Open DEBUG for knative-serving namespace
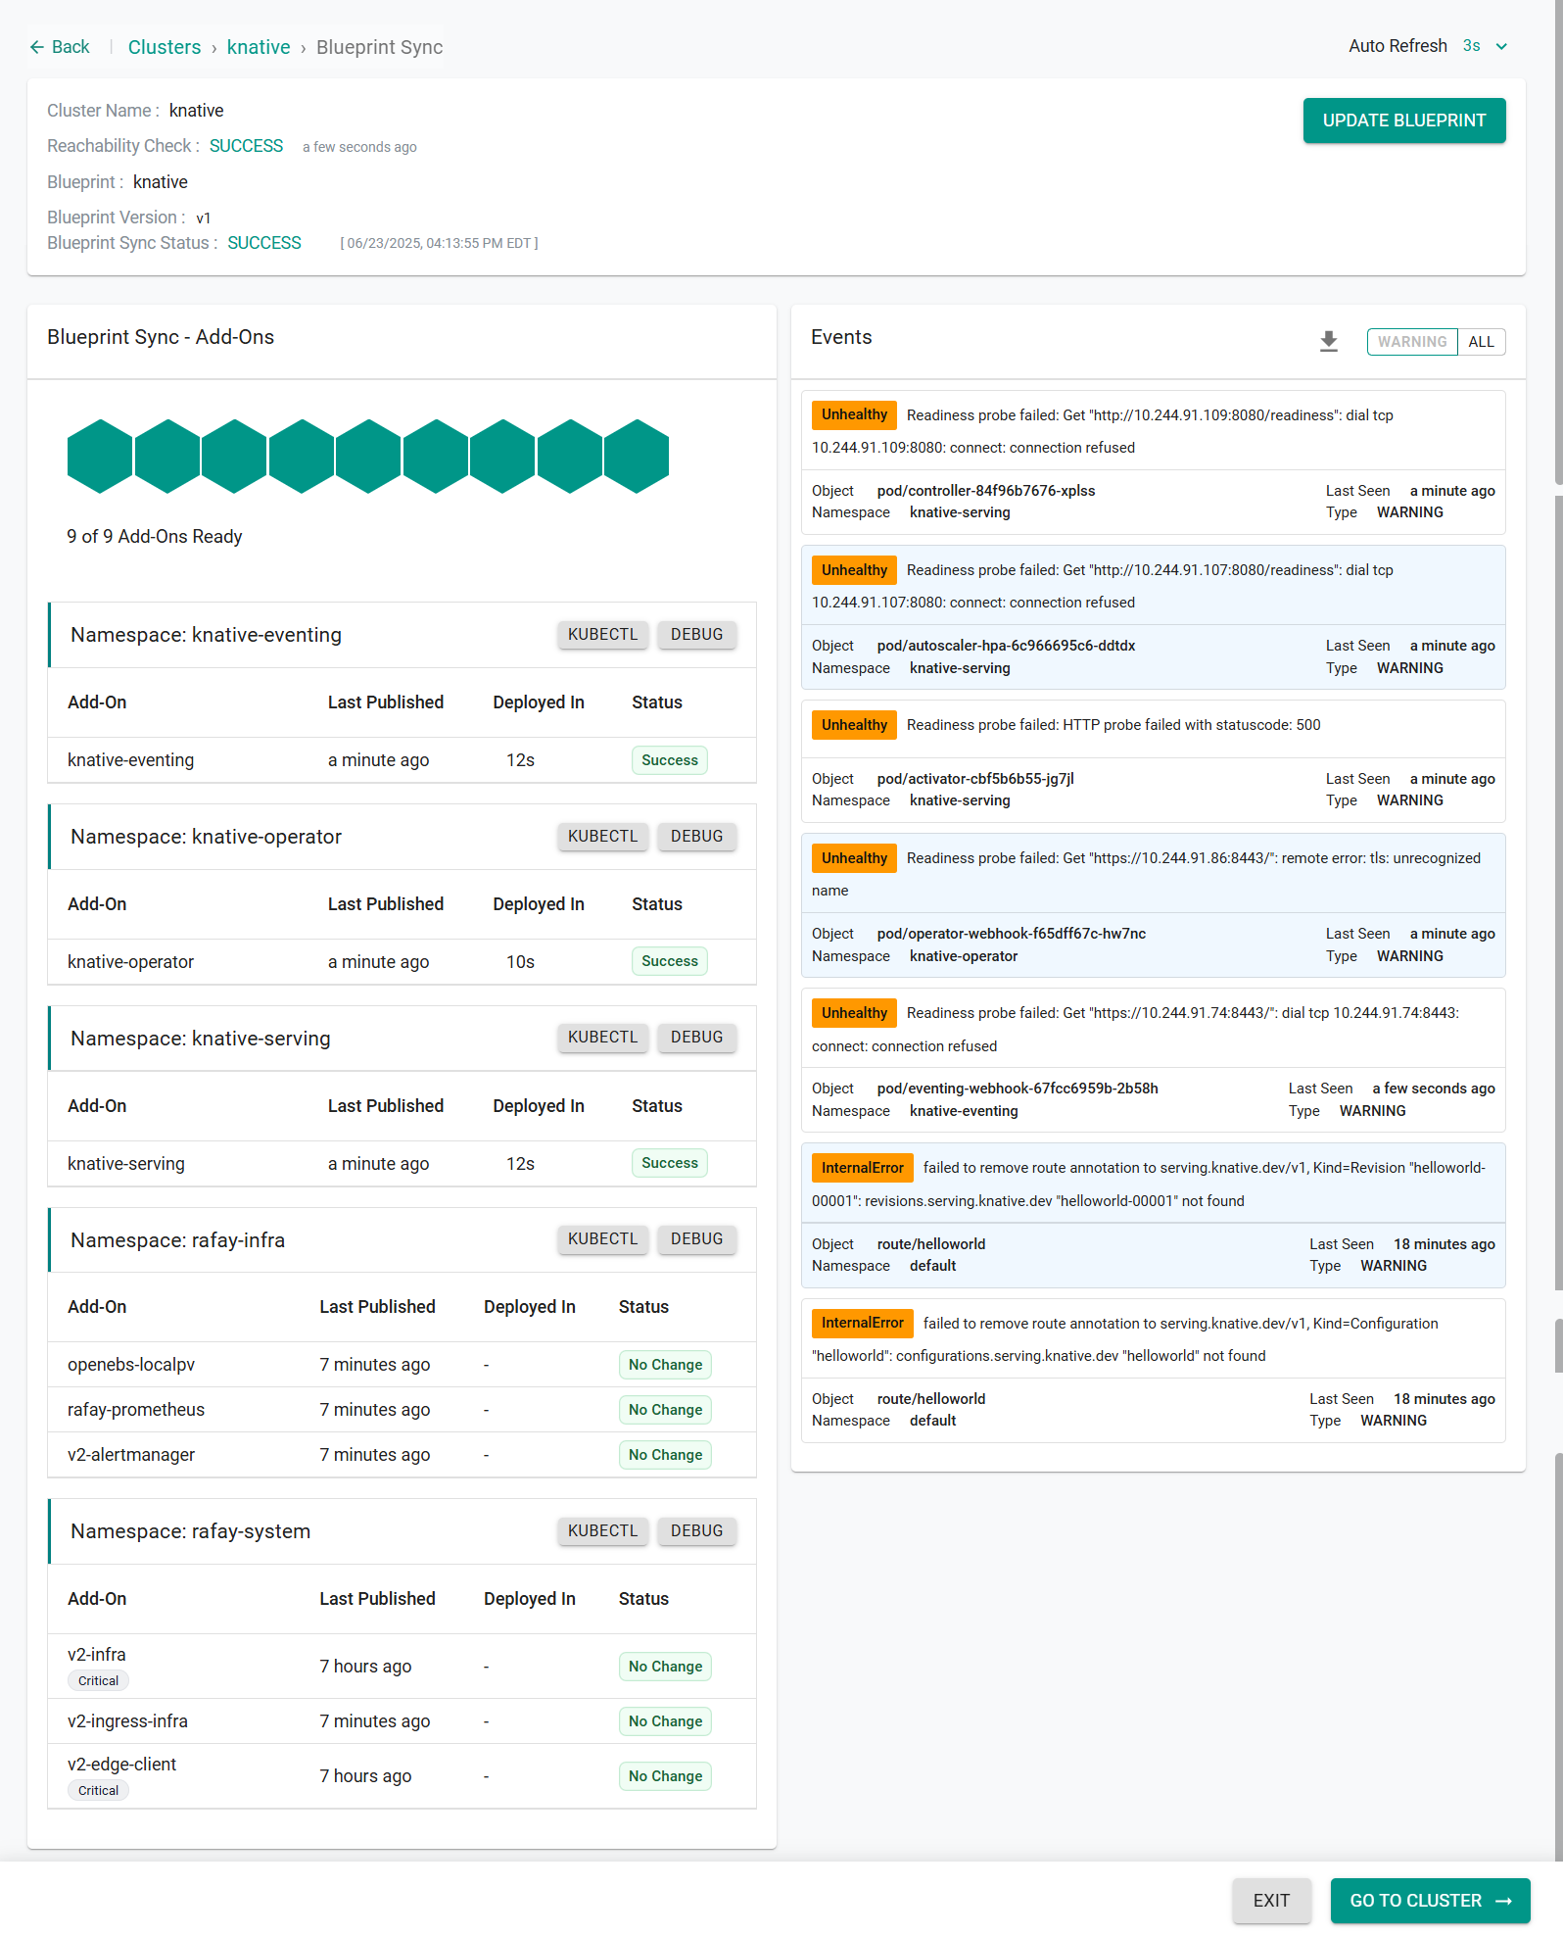 coord(697,1038)
